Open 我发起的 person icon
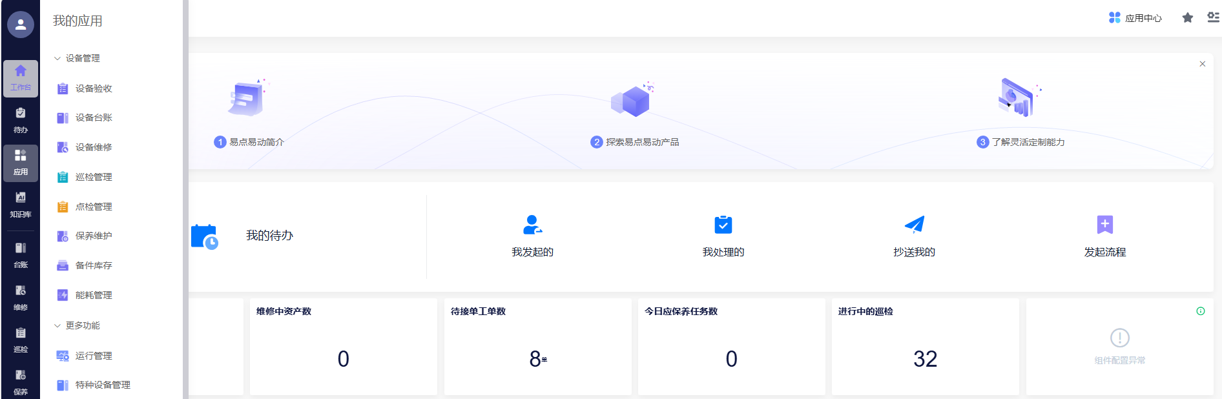1222x399 pixels. click(x=532, y=225)
